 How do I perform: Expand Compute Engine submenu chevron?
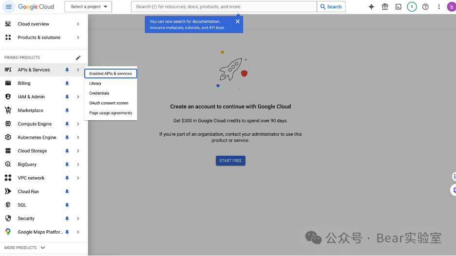(x=78, y=124)
